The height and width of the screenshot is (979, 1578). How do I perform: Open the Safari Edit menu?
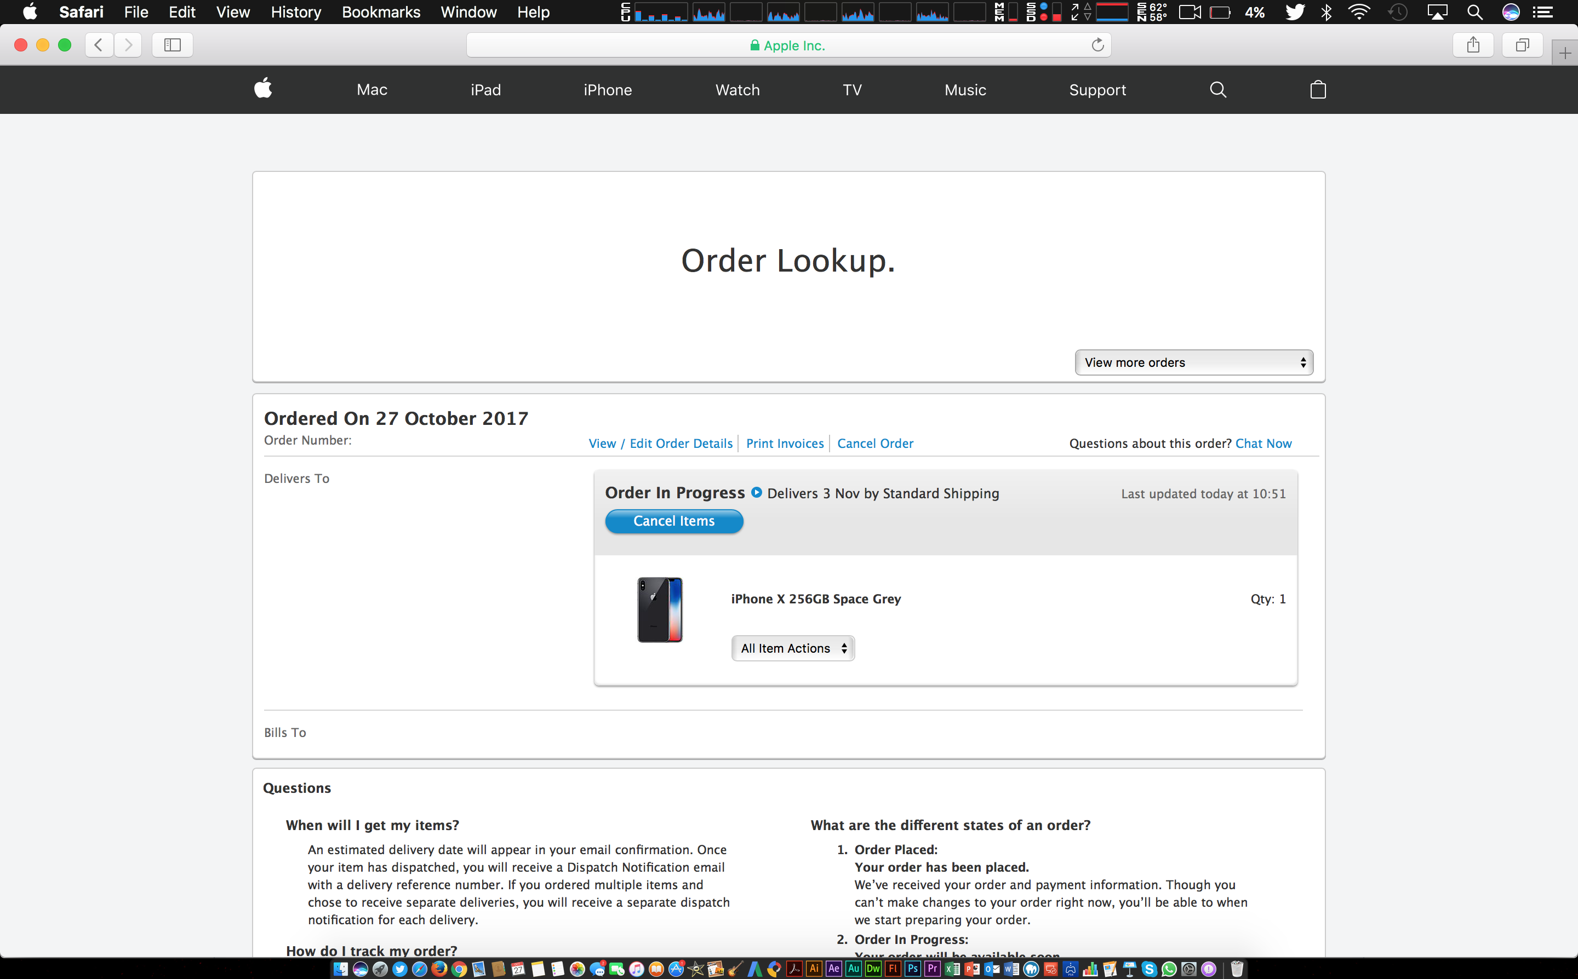tap(182, 11)
